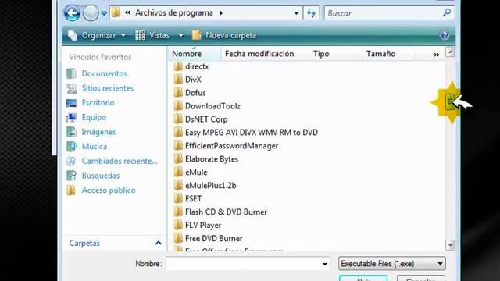The width and height of the screenshot is (500, 281).
Task: Click into the Nombre filename field
Action: coord(243,264)
